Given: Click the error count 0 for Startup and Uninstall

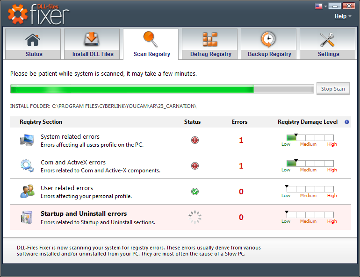Looking at the screenshot, I should (241, 217).
